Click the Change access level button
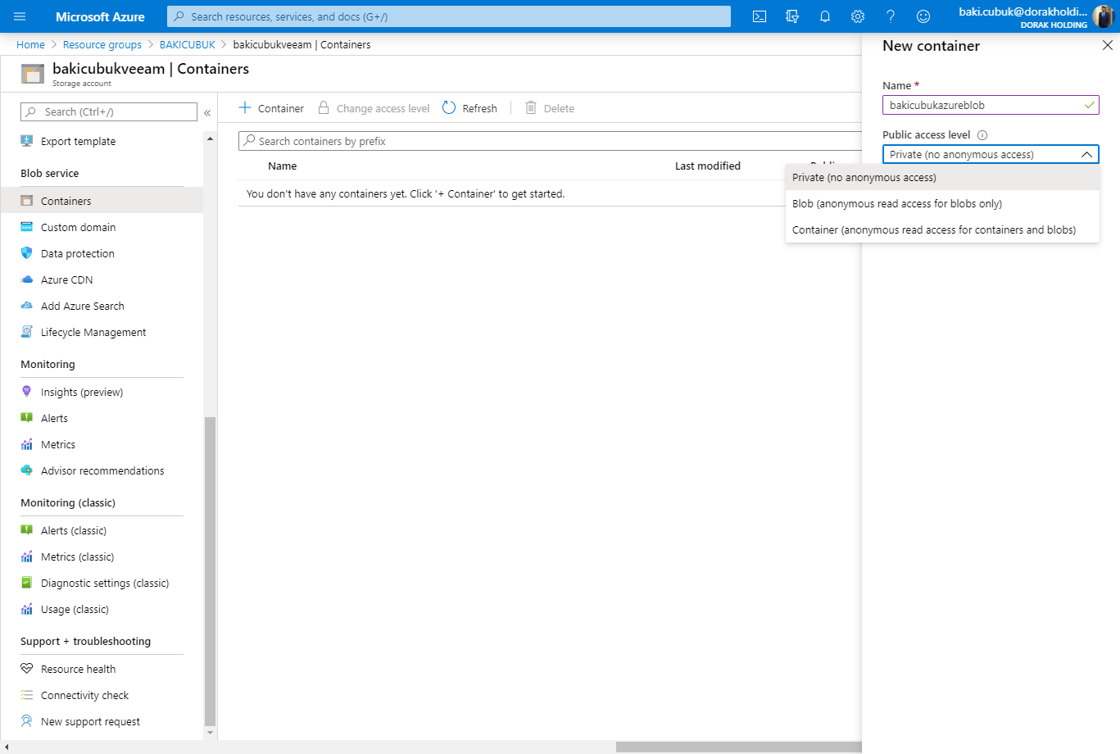The height and width of the screenshot is (754, 1120). pos(374,108)
